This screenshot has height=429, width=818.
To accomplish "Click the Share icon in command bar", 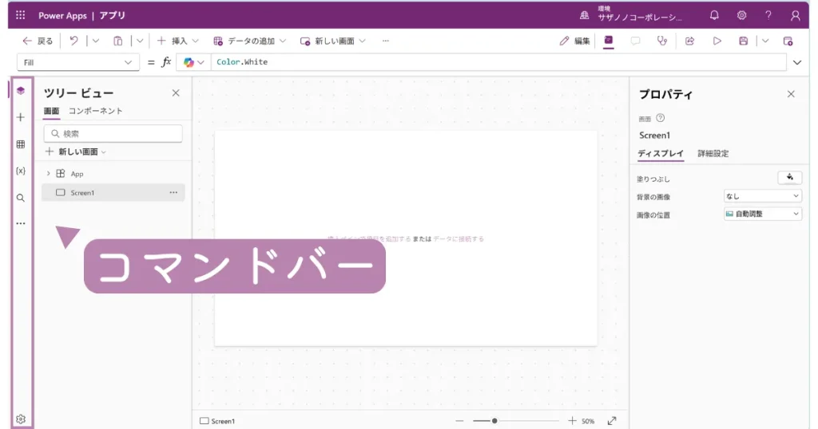I will pyautogui.click(x=689, y=41).
